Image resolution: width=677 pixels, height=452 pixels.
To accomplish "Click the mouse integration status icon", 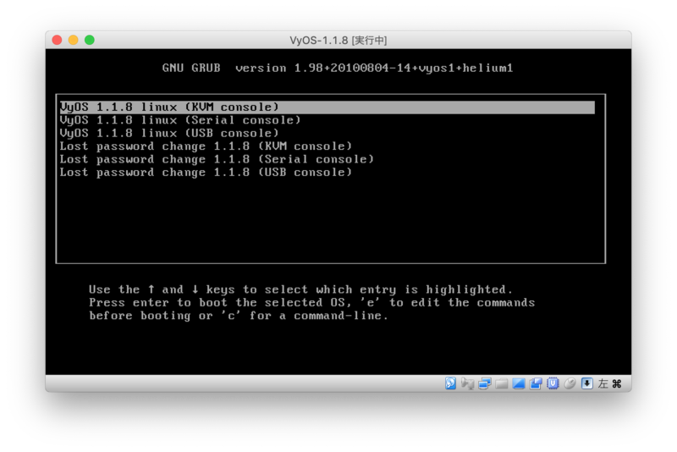I will click(570, 383).
